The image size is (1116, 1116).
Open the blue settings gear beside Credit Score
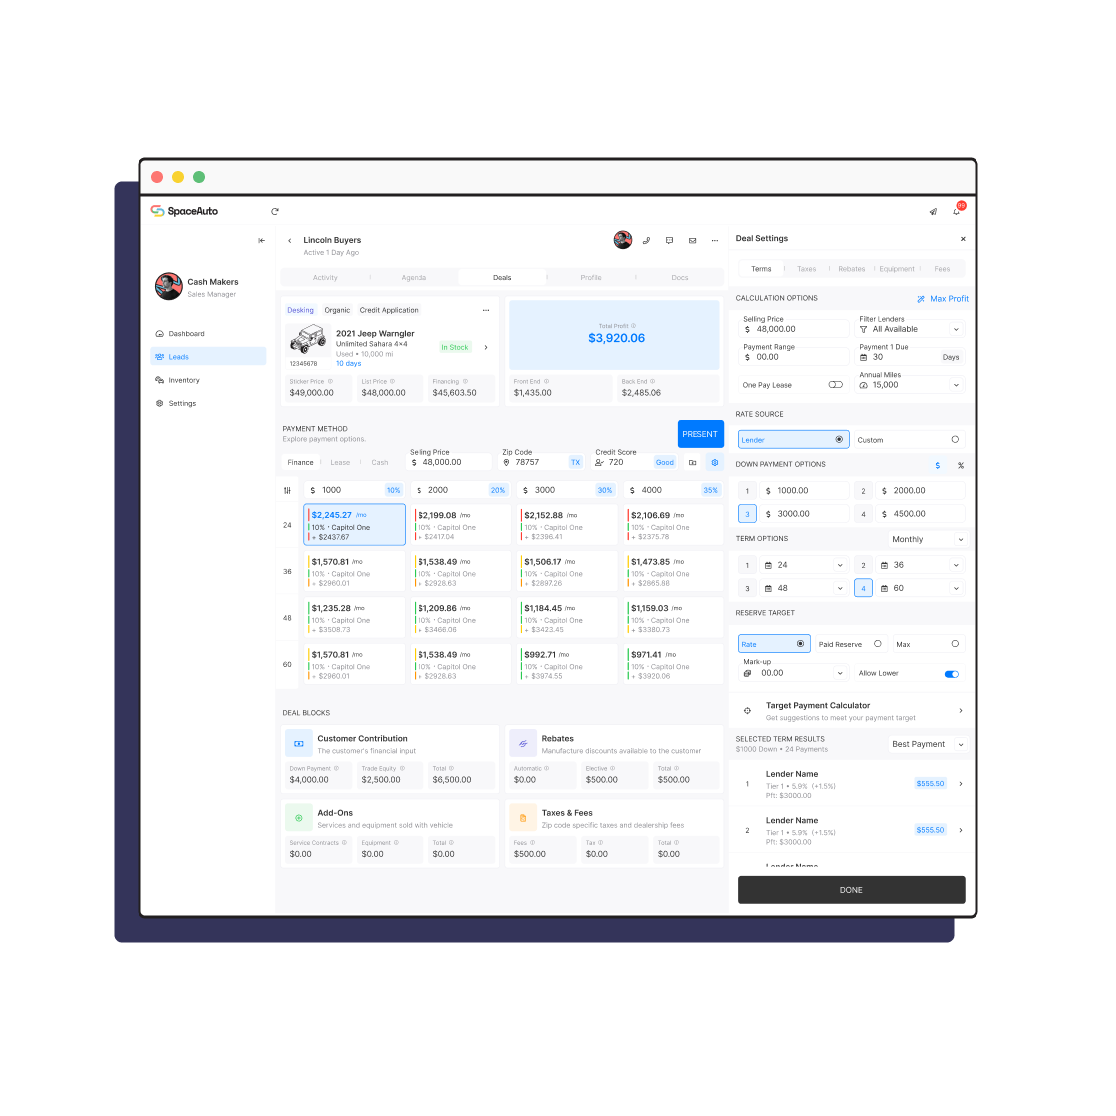(x=714, y=462)
